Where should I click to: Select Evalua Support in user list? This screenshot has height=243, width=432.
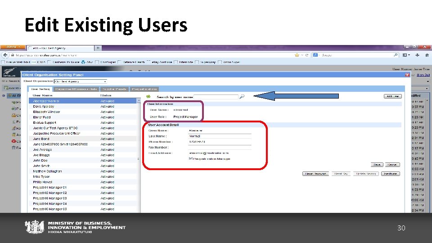83,122
